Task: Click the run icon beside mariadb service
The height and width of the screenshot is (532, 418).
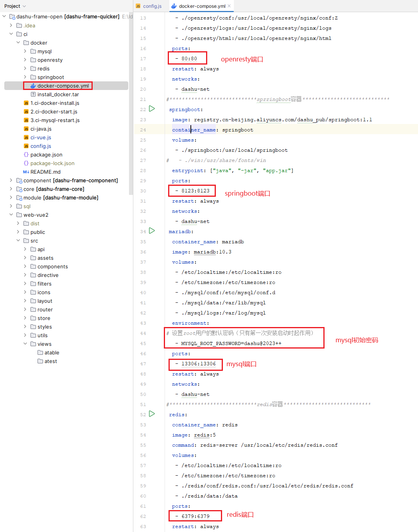Action: [x=152, y=231]
